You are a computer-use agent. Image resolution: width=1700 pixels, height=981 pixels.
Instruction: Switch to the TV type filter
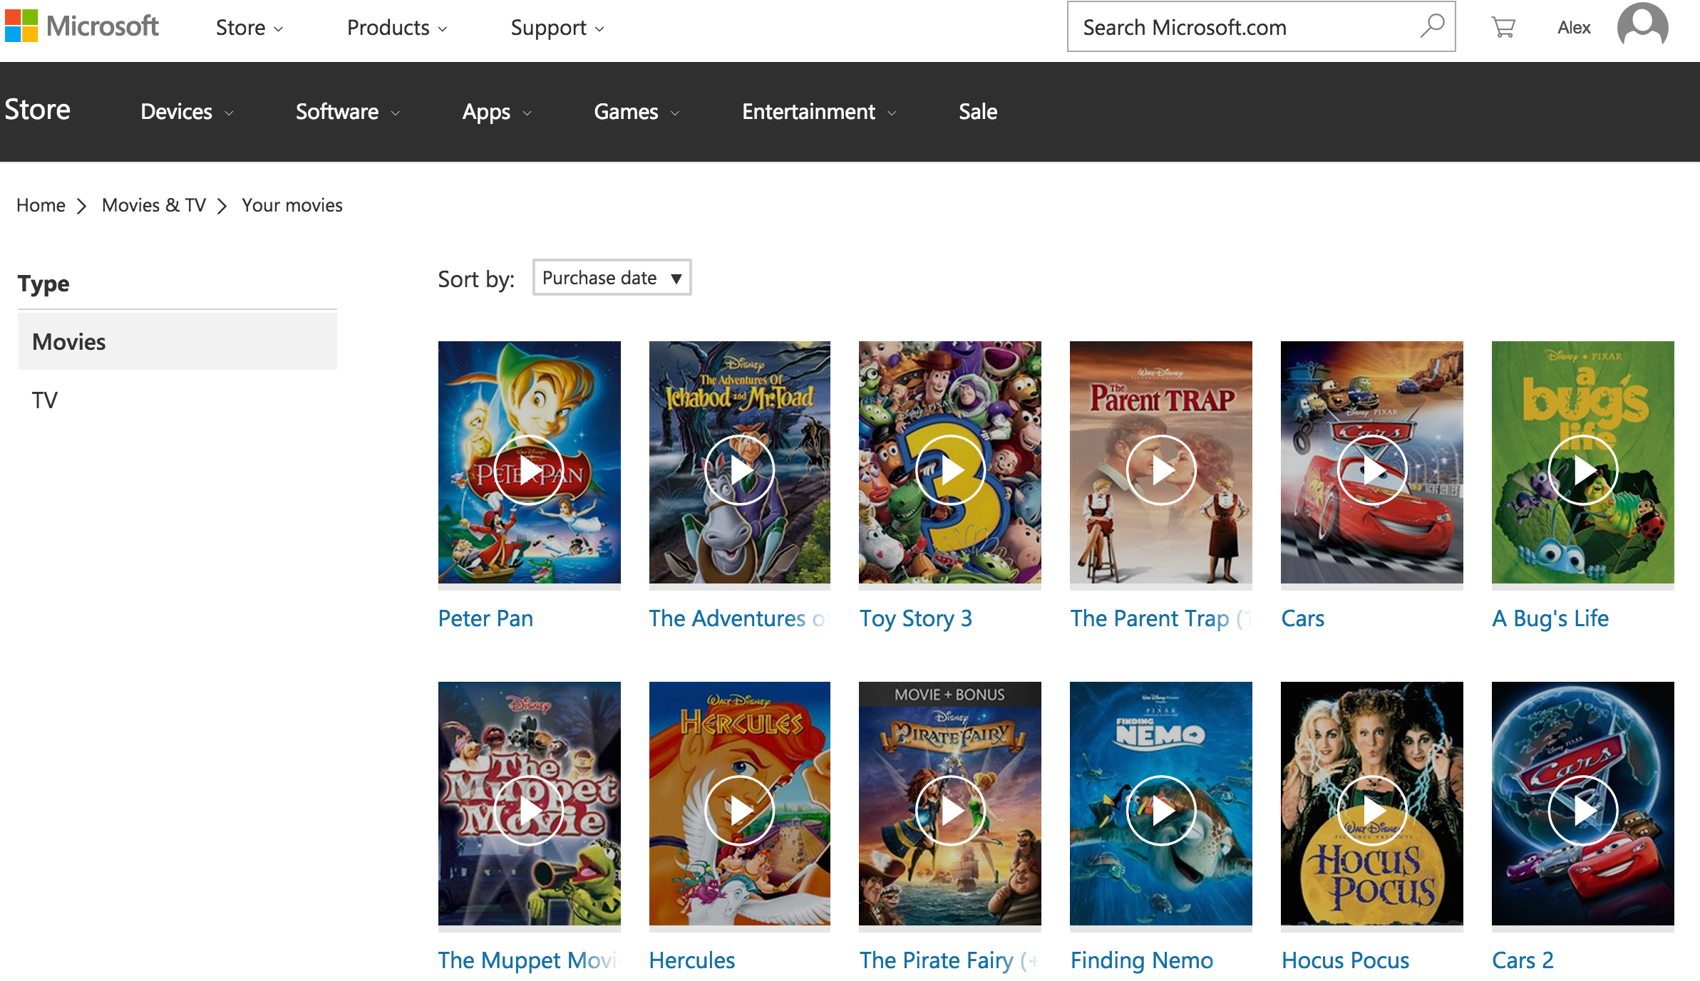point(44,399)
